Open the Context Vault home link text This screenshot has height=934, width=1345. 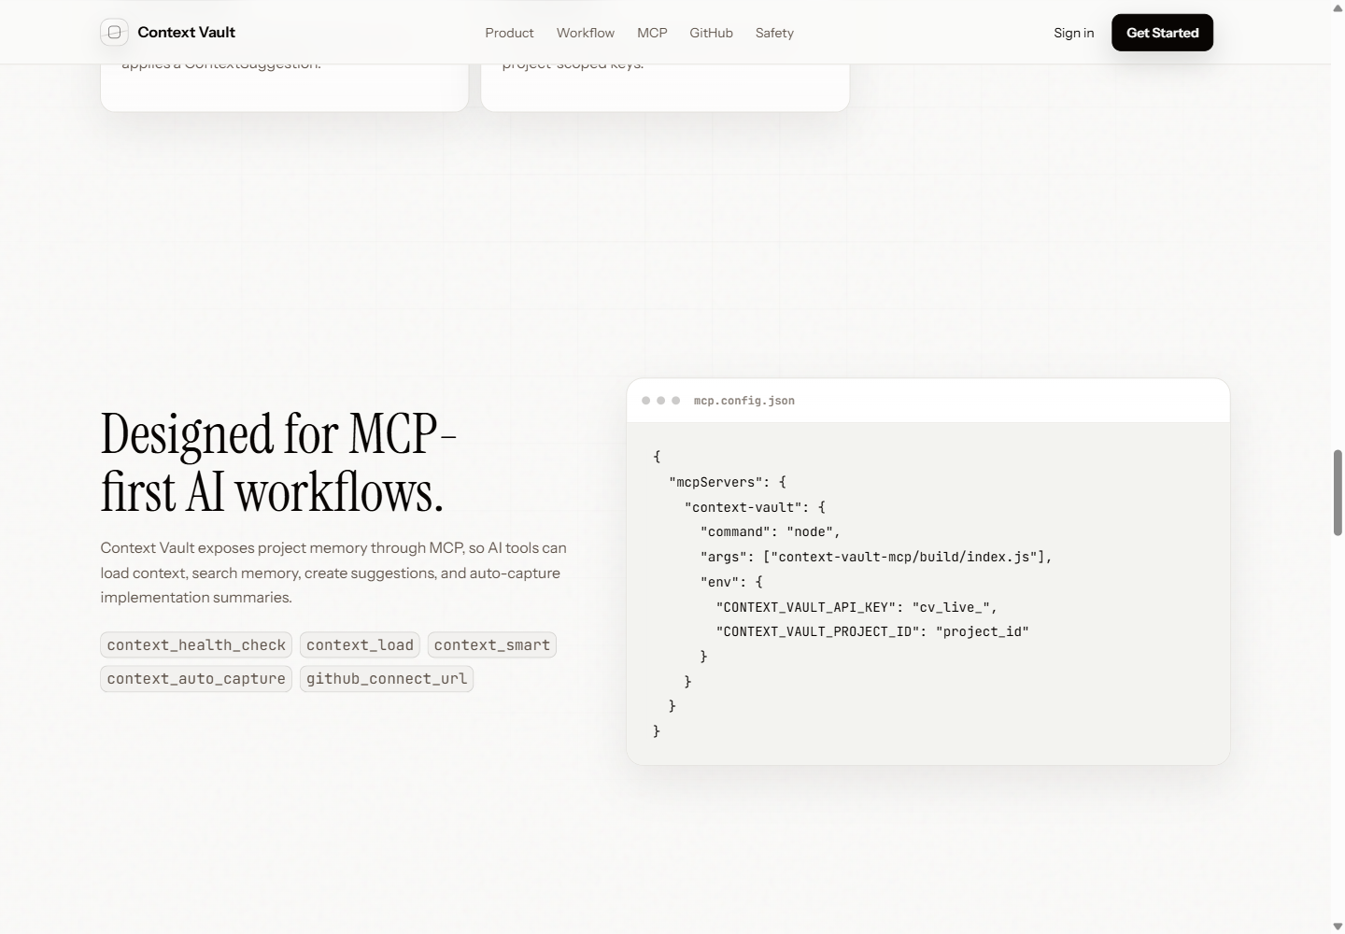point(186,32)
